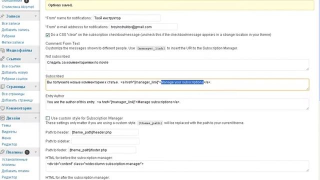
Task: Collapse the Дизайн menu arrow
Action: click(35, 118)
